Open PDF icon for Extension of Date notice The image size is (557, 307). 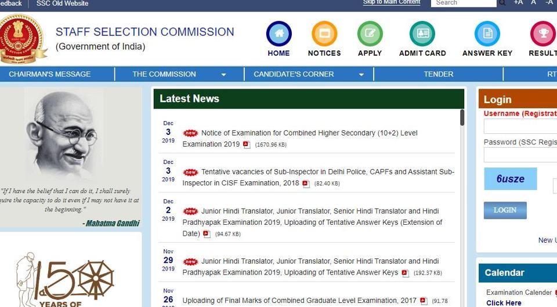click(x=207, y=233)
